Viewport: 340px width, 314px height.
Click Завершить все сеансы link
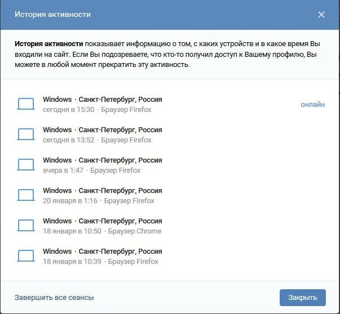coord(54,297)
